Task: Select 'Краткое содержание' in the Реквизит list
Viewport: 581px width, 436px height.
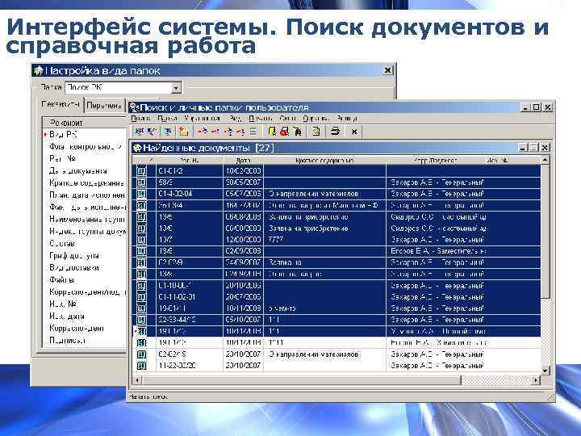Action: click(x=86, y=183)
